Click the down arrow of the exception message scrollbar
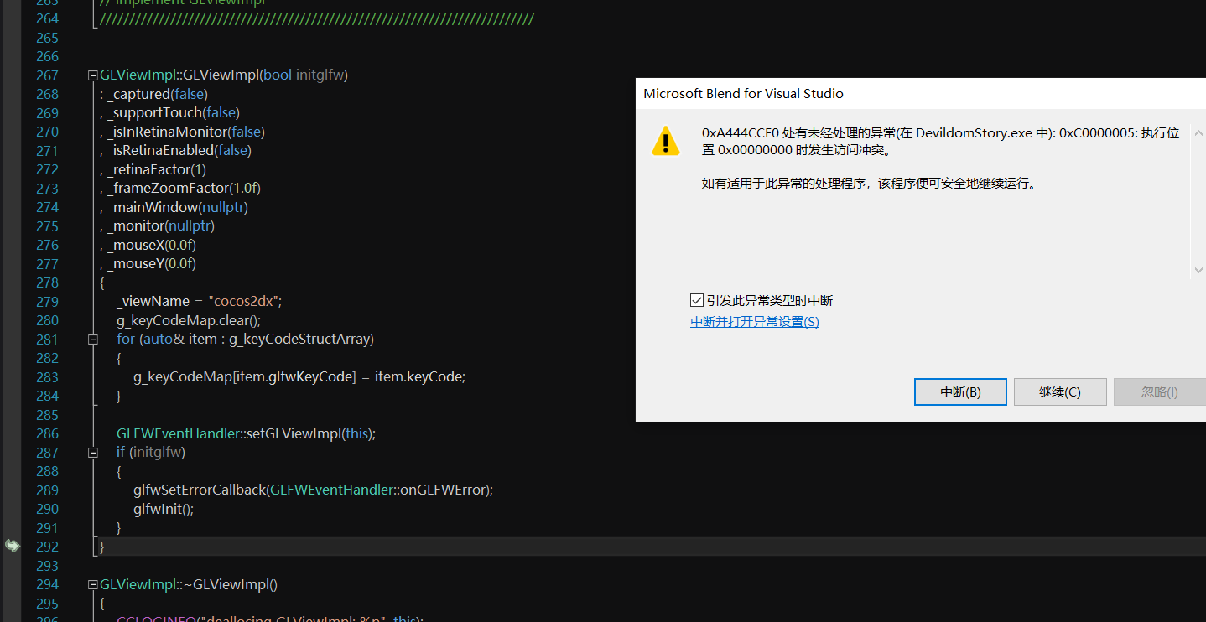 [1198, 269]
